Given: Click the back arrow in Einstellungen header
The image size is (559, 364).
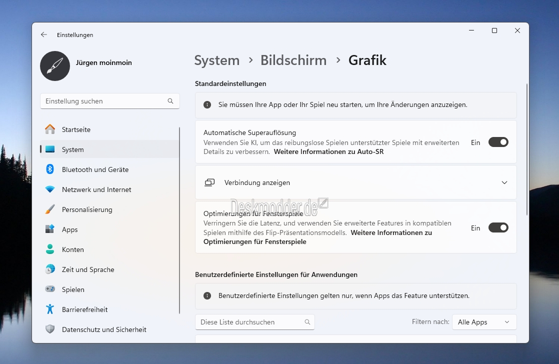Looking at the screenshot, I should [x=44, y=35].
